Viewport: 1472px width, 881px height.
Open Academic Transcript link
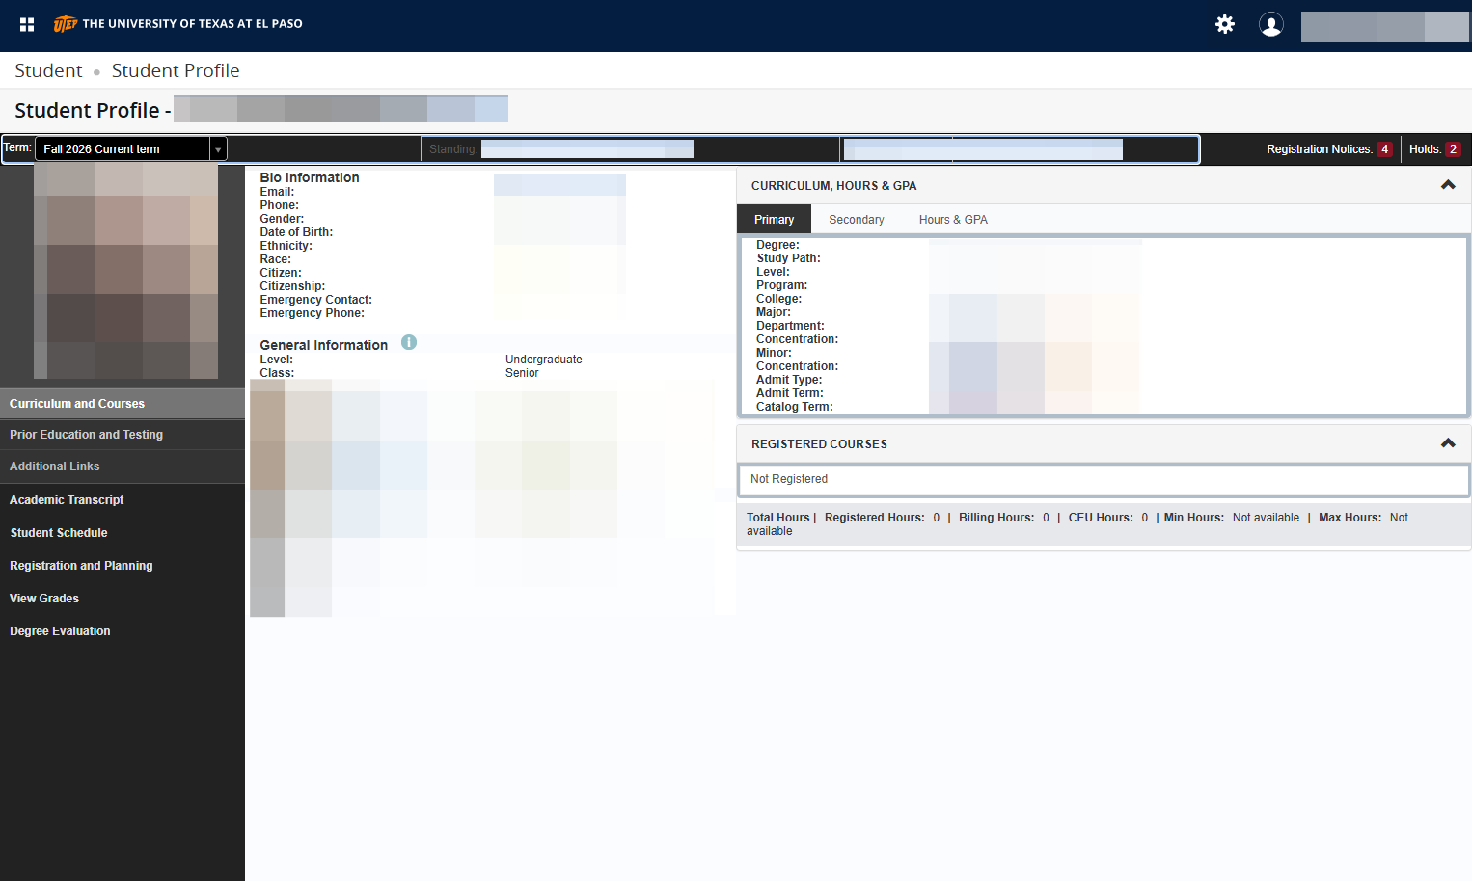67,500
